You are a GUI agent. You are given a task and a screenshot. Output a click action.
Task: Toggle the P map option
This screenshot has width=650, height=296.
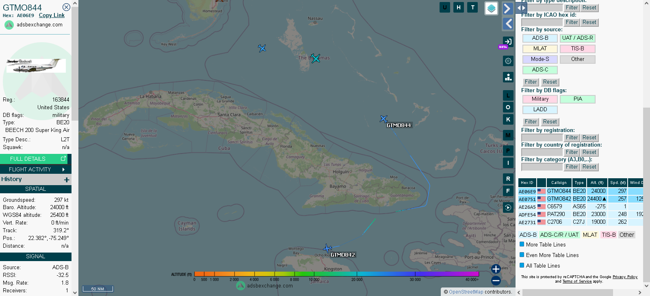coord(508,151)
